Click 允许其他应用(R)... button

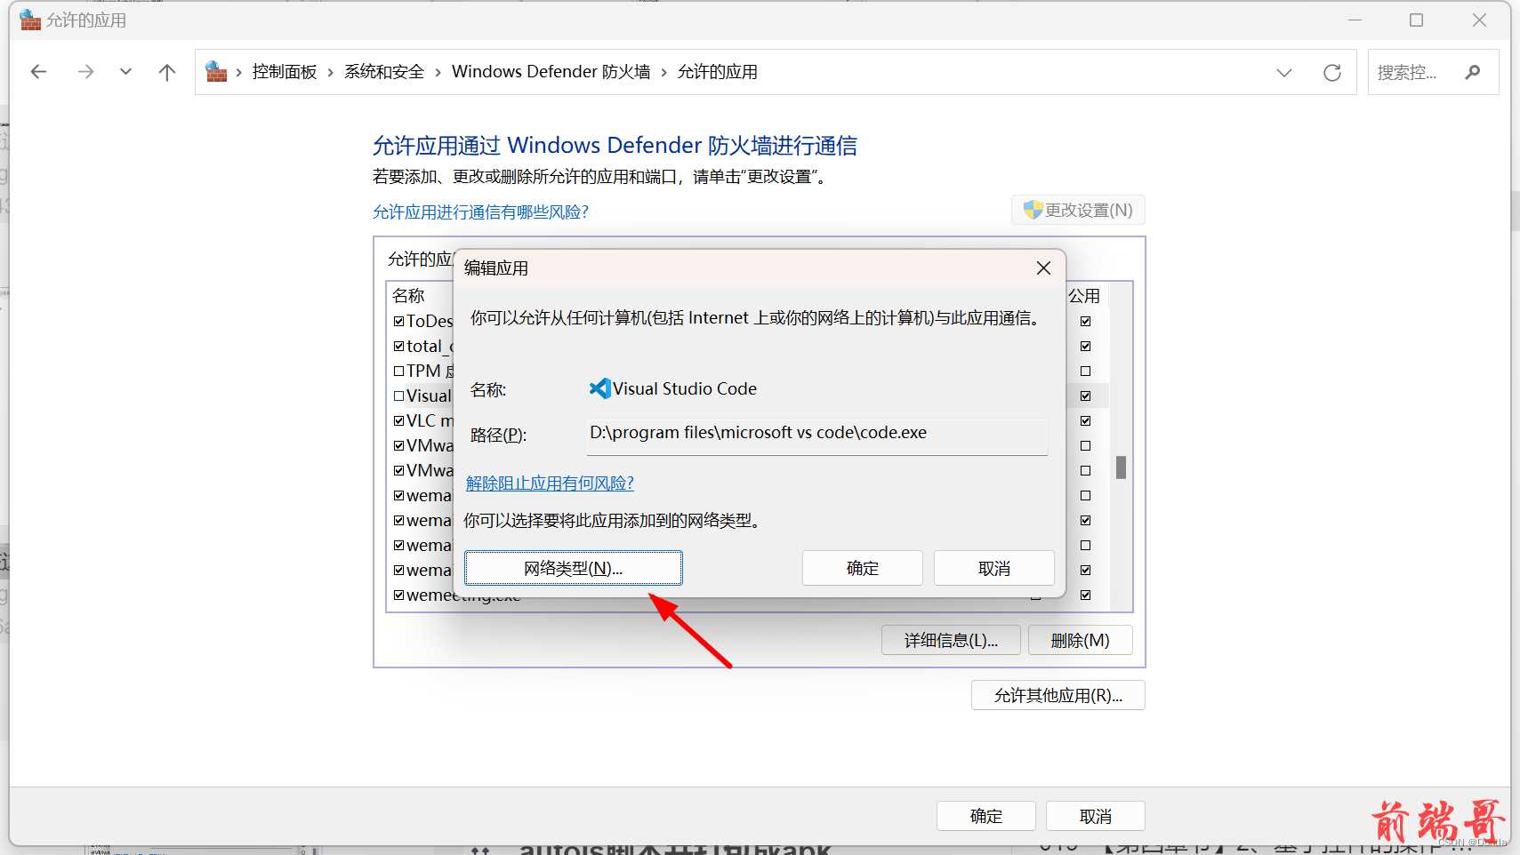[x=1058, y=695]
